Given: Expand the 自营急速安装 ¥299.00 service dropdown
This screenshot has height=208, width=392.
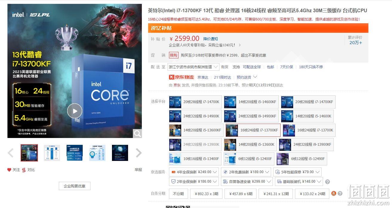Looking at the screenshot, I should point(247,181).
